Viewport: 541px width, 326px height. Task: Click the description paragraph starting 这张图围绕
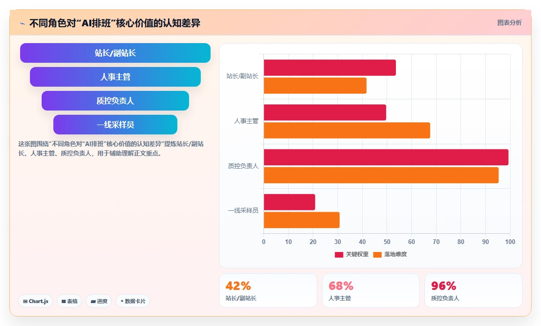(111, 148)
